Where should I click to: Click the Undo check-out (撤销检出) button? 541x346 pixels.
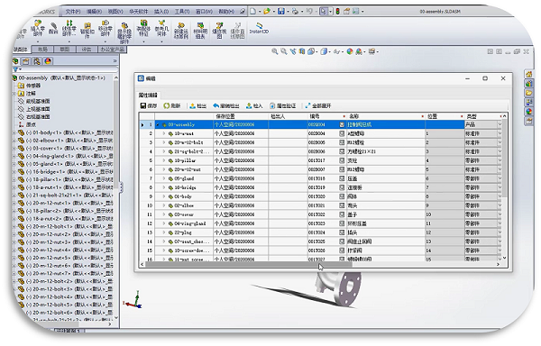pos(226,105)
